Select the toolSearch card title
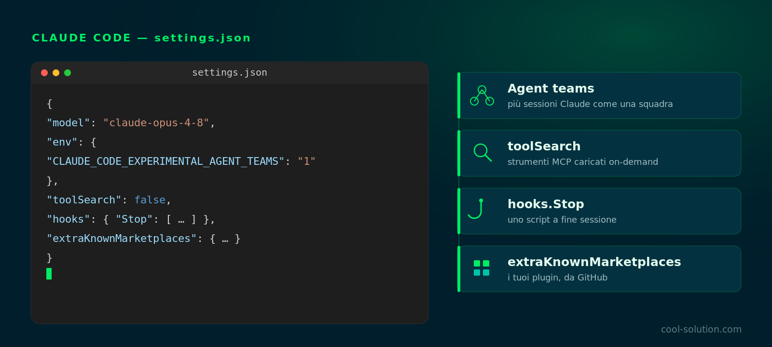772x347 pixels. [544, 147]
